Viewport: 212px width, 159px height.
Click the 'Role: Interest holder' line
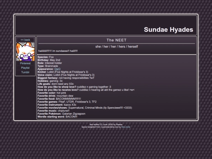49,63
